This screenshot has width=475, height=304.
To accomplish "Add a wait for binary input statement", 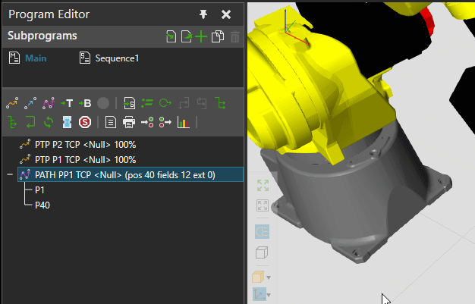I will pos(147,122).
